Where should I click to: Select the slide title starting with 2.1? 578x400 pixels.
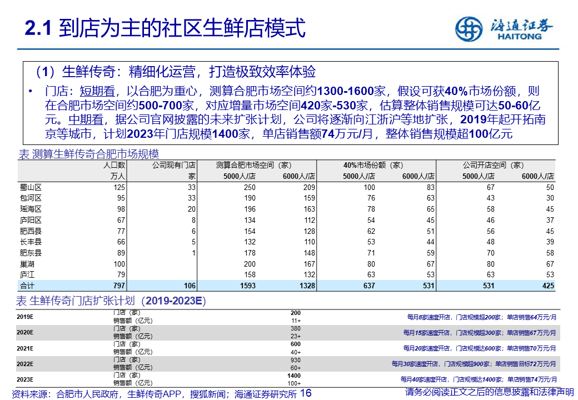(166, 28)
